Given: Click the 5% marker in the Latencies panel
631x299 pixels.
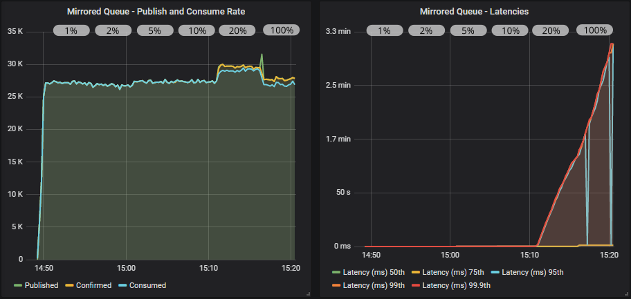Looking at the screenshot, I should [x=468, y=30].
